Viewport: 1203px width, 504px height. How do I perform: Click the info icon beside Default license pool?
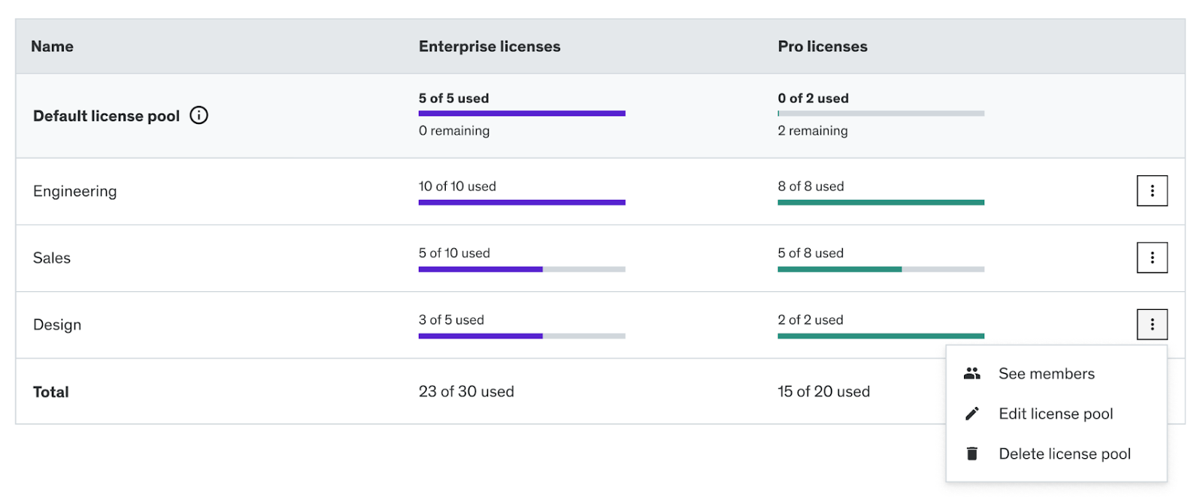198,115
